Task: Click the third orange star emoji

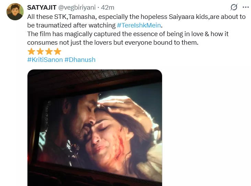Action: pos(49,52)
